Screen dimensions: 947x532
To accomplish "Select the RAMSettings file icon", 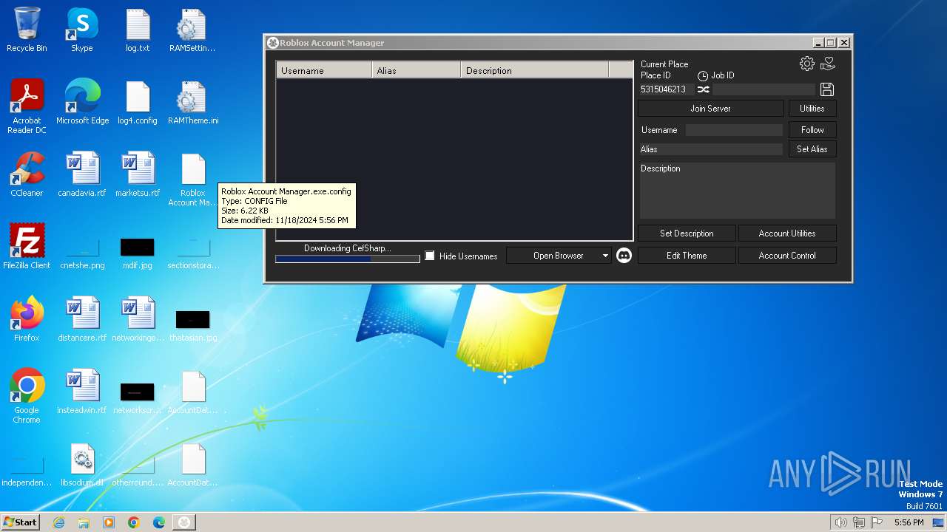I will click(192, 30).
